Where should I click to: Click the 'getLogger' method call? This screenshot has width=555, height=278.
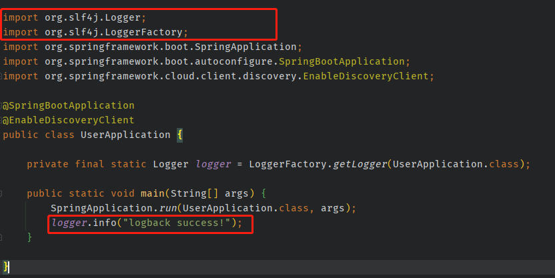click(x=360, y=164)
